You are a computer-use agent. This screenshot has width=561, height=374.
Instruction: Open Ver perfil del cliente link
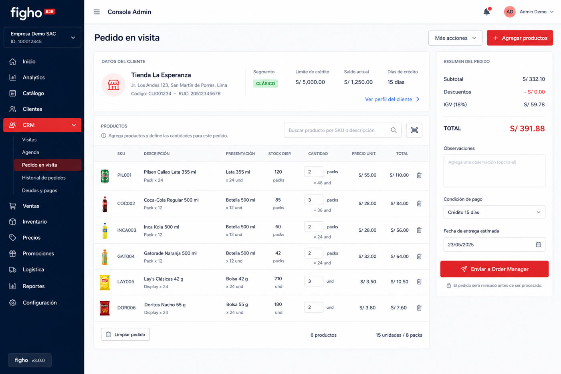point(392,99)
